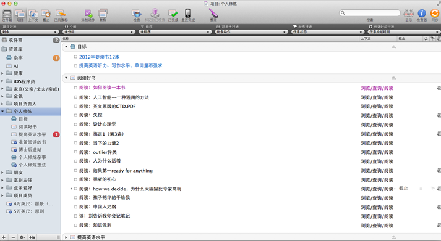Open the 分组 dropdown showing 未分组
The image size is (441, 241).
point(99,32)
